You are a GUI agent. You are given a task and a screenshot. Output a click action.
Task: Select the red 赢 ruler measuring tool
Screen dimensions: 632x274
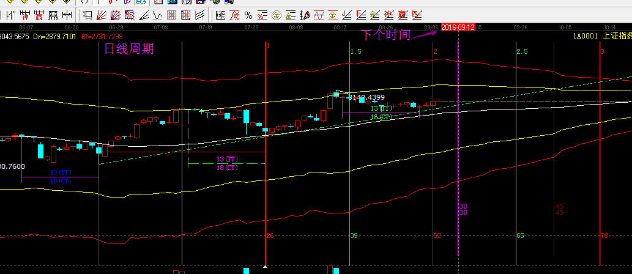[39, 15]
